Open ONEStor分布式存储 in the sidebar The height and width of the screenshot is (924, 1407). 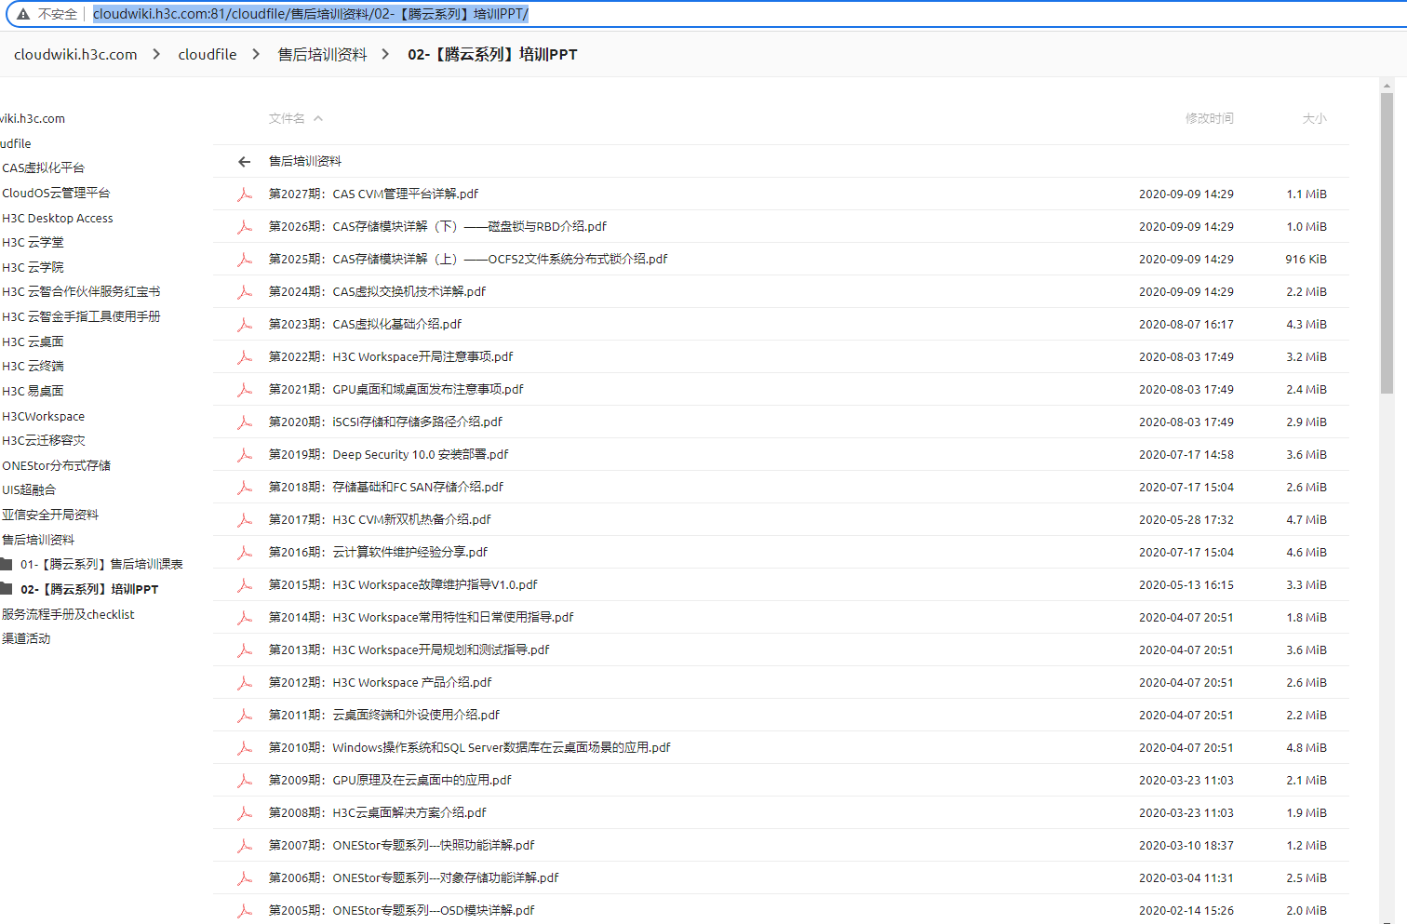[56, 466]
